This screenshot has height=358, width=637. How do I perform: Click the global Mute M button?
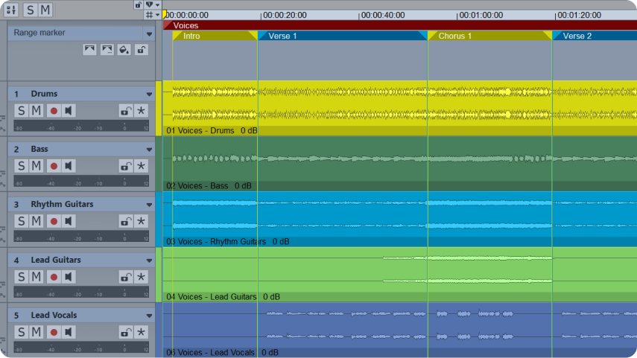click(x=45, y=10)
